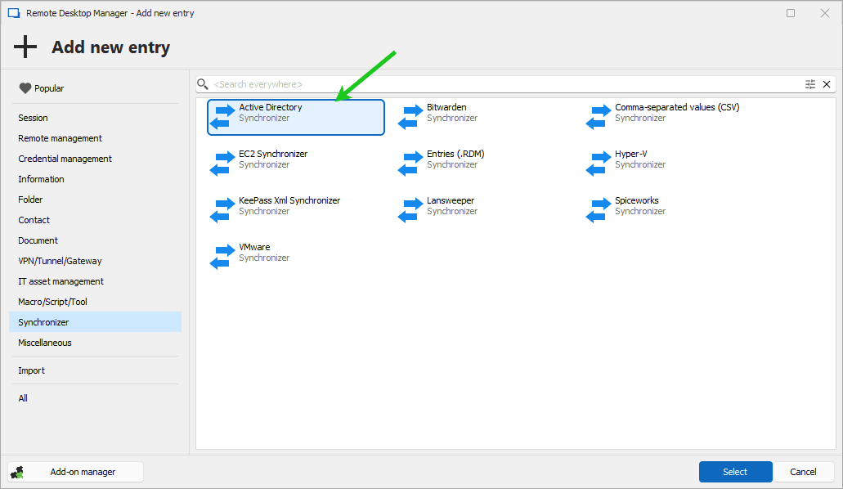Select the Active Directory synchronizer icon
843x489 pixels.
pos(220,116)
